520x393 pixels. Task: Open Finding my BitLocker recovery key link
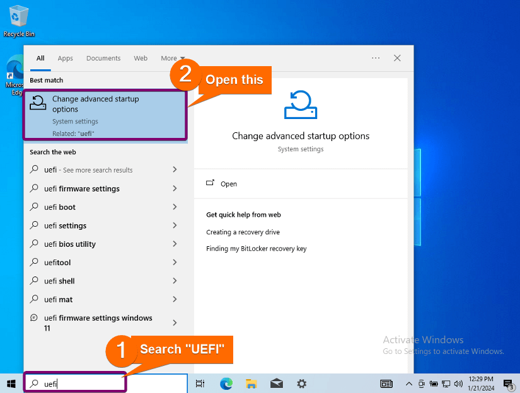[257, 249]
